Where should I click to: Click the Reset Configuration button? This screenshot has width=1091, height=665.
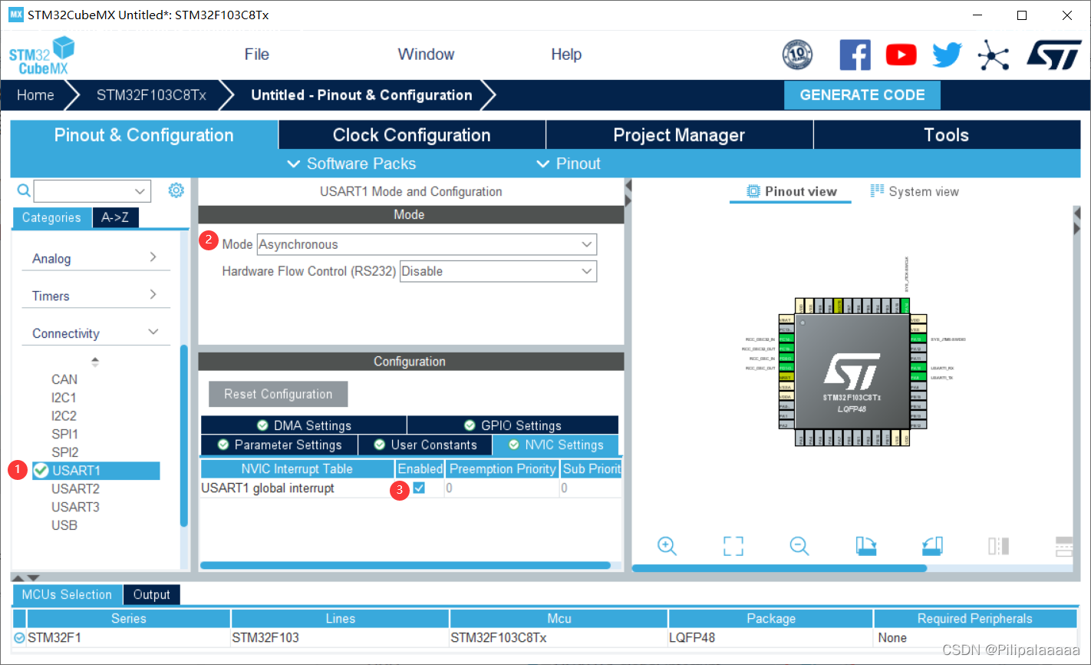click(278, 394)
